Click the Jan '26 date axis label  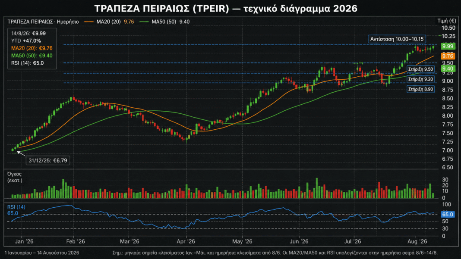[x=24, y=241]
